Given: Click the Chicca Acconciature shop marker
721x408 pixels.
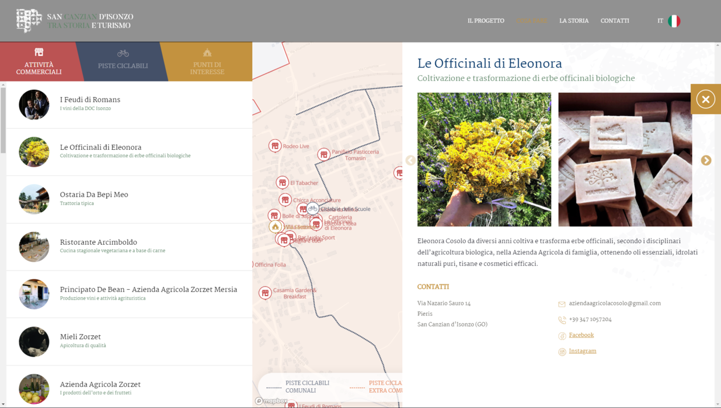Looking at the screenshot, I should click(285, 200).
